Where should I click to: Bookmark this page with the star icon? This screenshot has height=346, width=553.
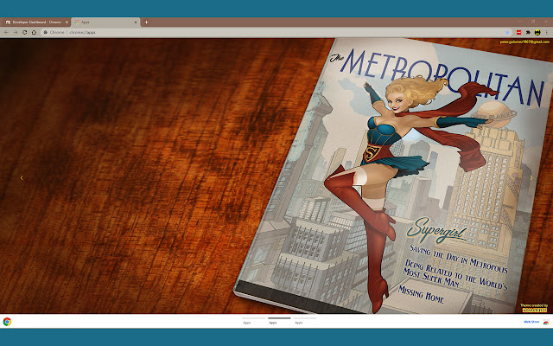[507, 32]
